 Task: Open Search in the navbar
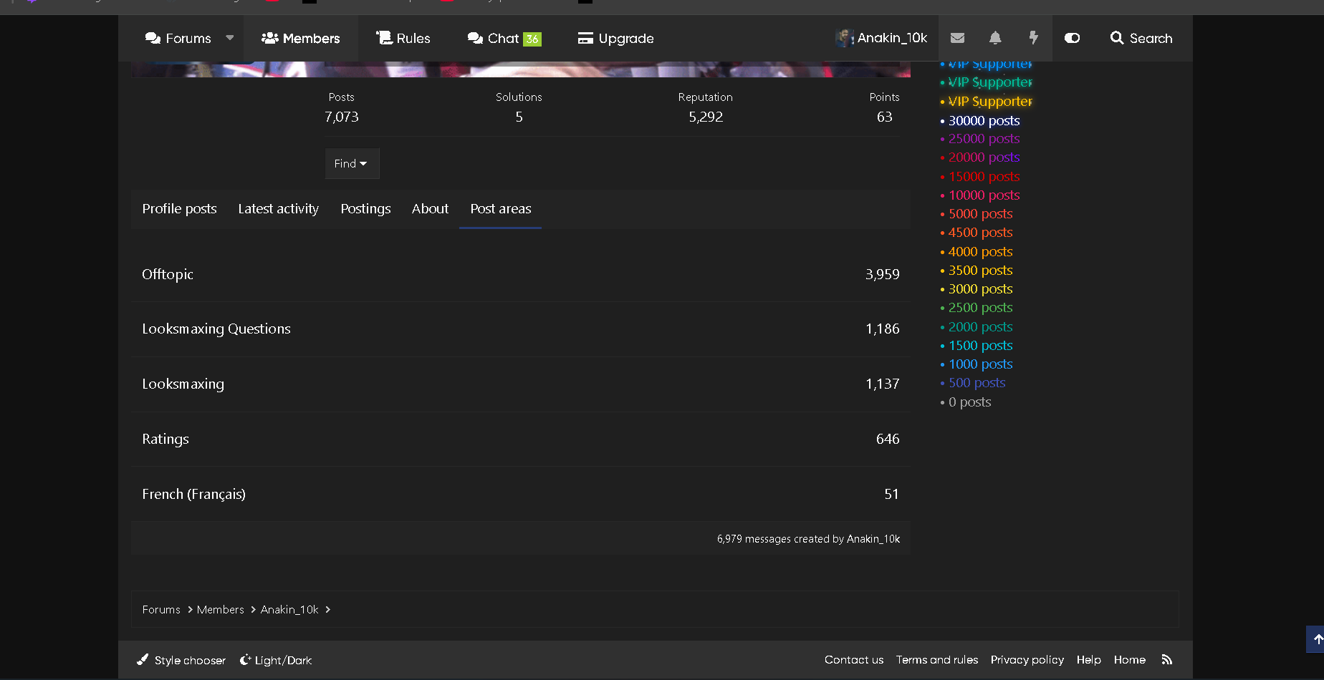click(1141, 38)
